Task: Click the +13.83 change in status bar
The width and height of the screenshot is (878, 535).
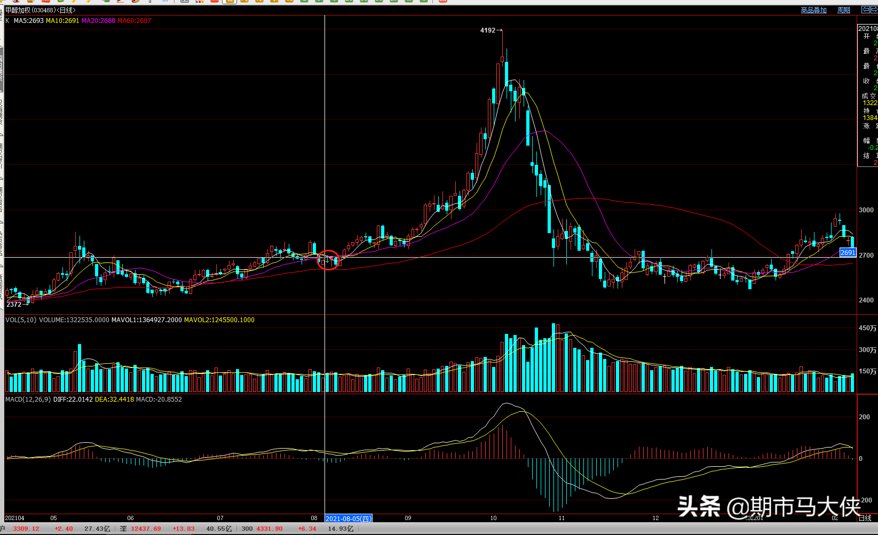Action: (x=183, y=529)
